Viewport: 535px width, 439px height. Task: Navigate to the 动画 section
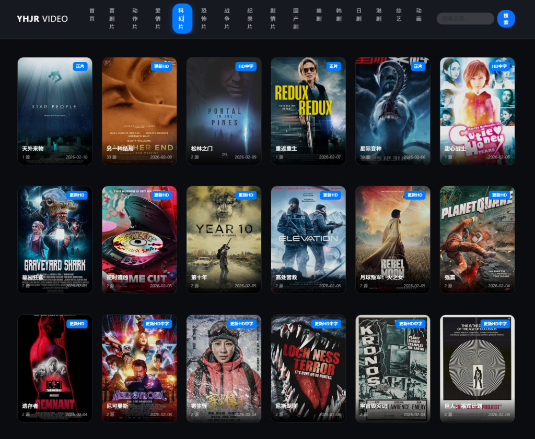click(419, 15)
